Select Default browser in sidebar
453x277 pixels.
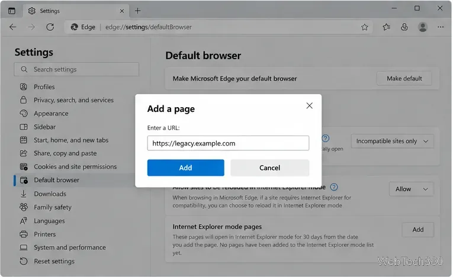[x=74, y=180]
